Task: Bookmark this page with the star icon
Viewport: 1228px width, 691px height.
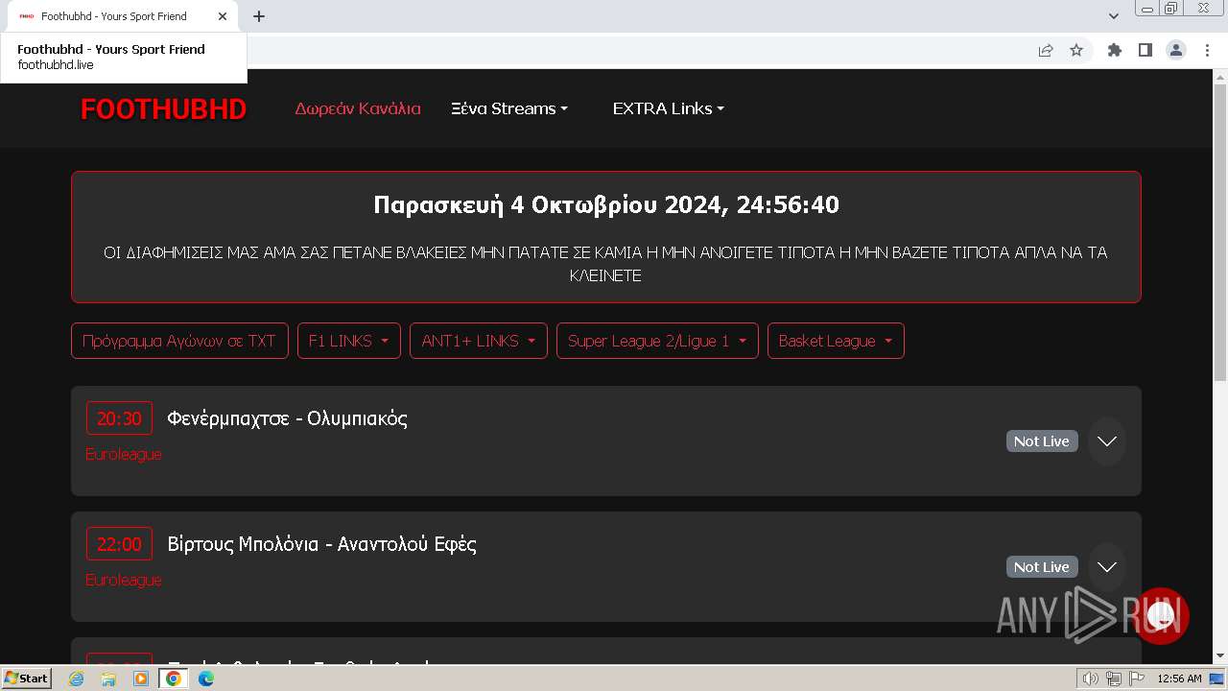Action: point(1076,50)
